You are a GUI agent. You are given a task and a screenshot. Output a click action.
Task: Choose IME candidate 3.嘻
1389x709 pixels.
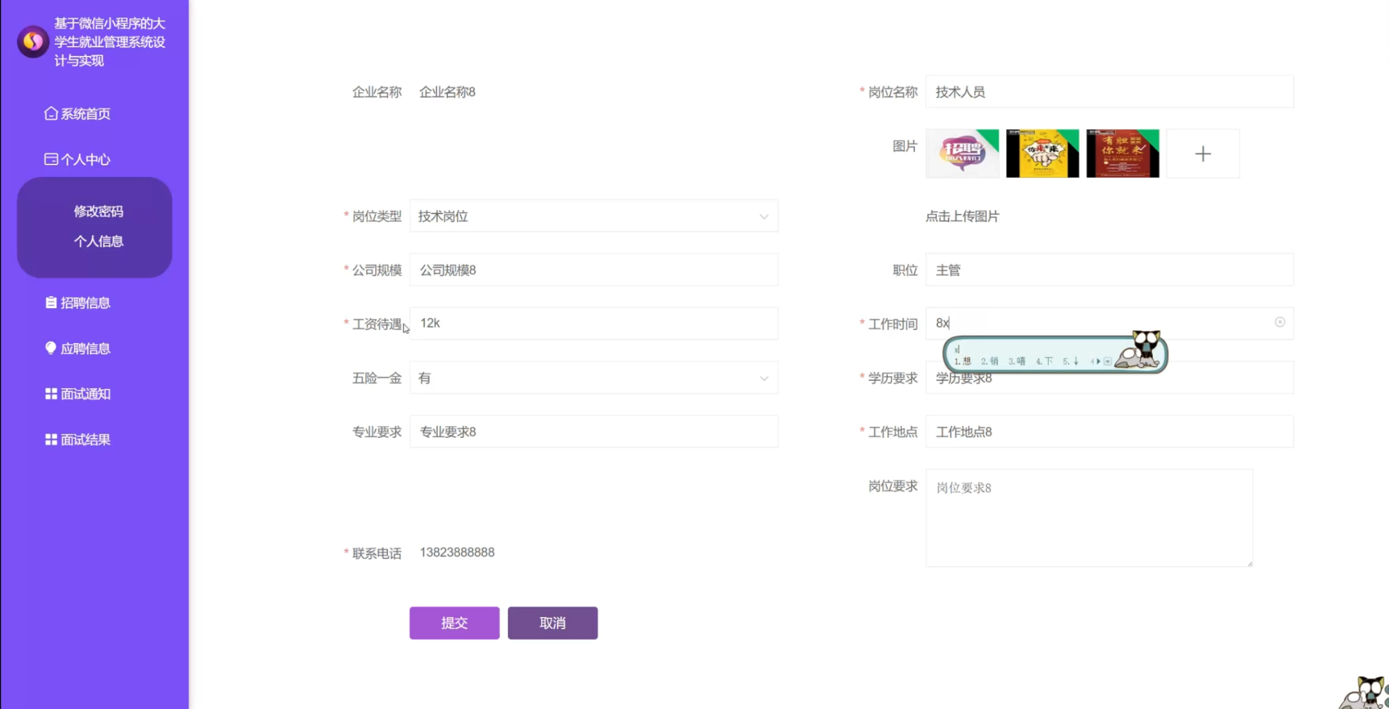point(1016,361)
